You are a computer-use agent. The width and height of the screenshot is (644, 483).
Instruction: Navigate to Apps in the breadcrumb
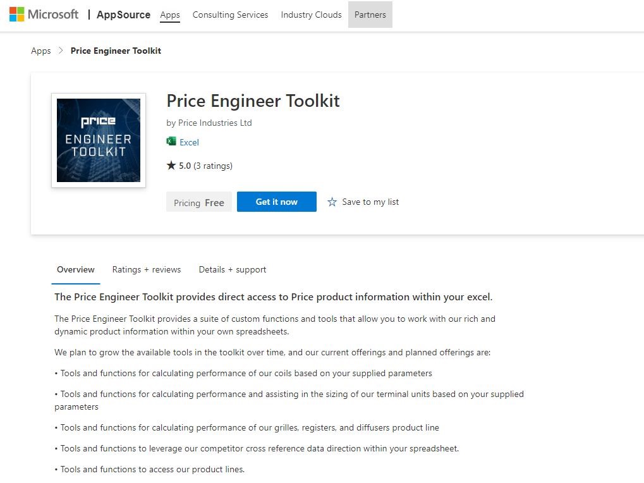(x=41, y=51)
